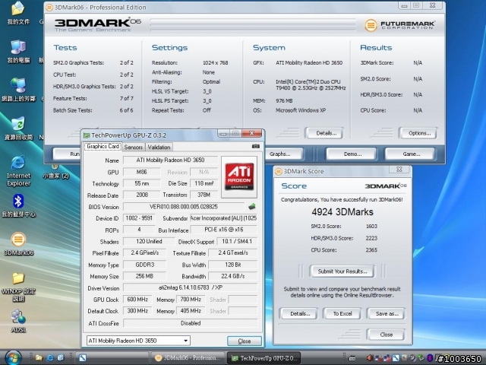
Task: Click the system tray volume icon
Action: (370, 358)
